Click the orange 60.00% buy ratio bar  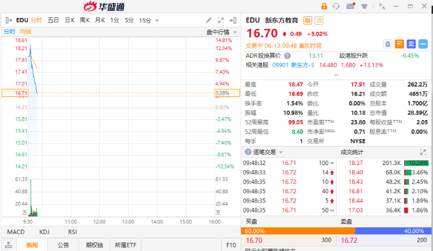tap(298, 231)
